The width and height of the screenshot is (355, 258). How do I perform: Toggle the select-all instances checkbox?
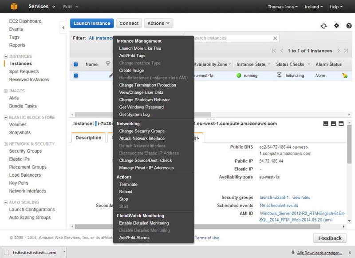pyautogui.click(x=75, y=64)
